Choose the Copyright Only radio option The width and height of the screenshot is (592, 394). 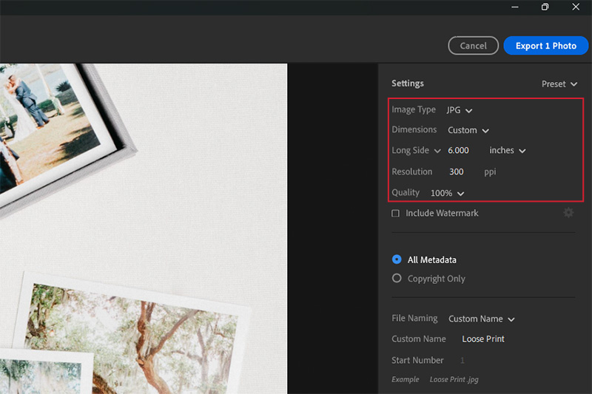point(397,279)
